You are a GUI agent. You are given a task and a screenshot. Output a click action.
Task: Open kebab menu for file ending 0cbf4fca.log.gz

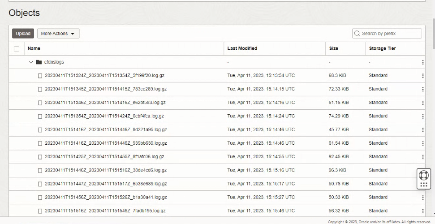pyautogui.click(x=422, y=116)
